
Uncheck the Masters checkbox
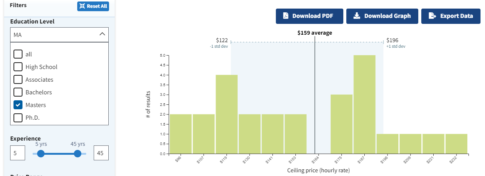point(18,105)
